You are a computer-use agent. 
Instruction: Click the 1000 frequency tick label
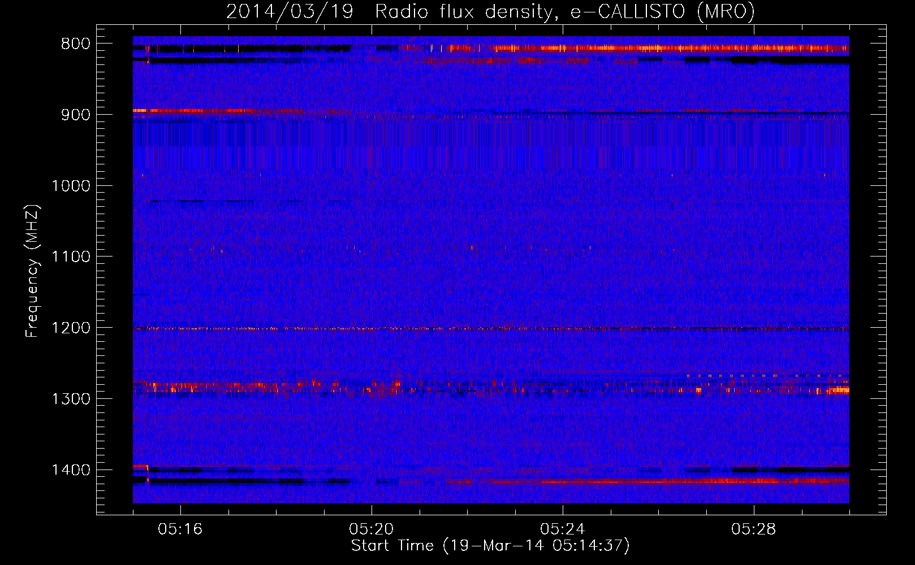[x=71, y=186]
